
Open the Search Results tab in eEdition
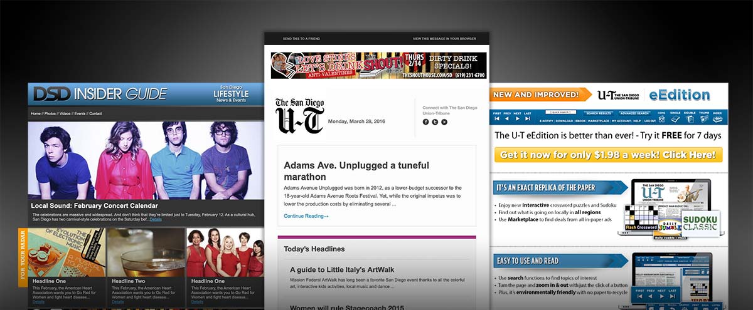tap(598, 113)
